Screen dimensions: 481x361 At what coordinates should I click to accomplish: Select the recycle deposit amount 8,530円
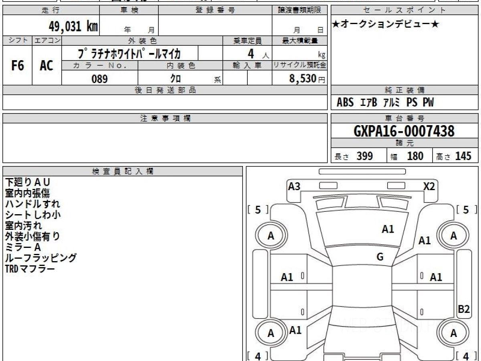point(307,79)
